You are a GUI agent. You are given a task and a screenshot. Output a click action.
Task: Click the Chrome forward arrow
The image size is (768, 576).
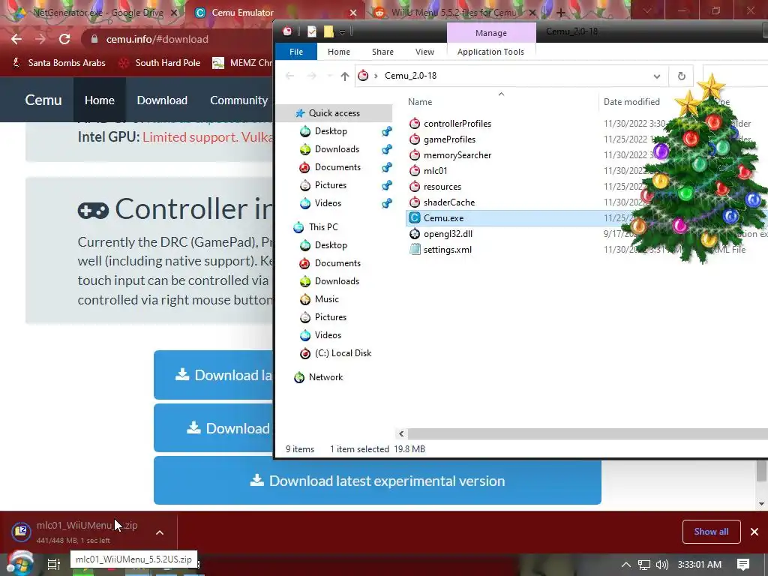pos(40,39)
